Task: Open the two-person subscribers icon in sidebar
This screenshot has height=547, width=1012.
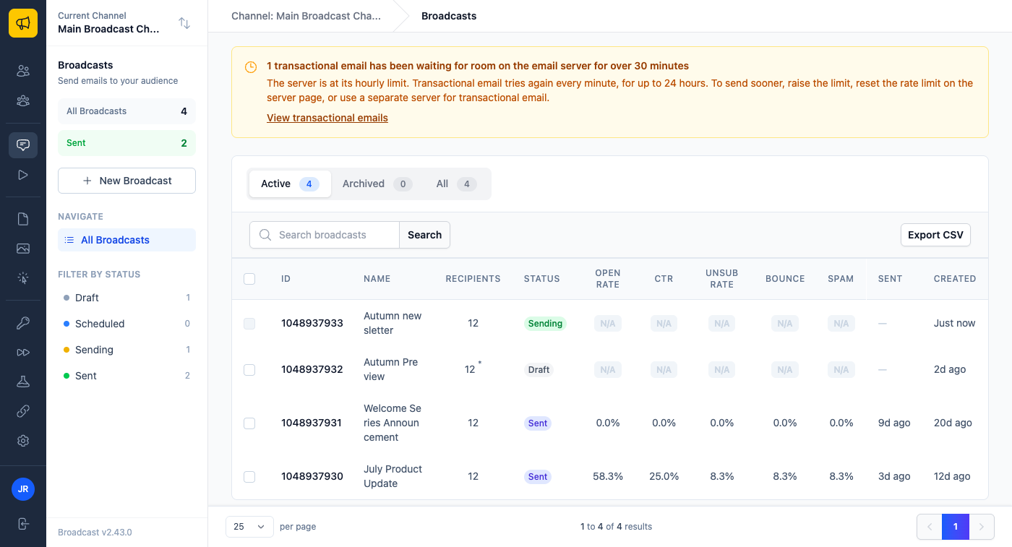Action: (x=23, y=71)
